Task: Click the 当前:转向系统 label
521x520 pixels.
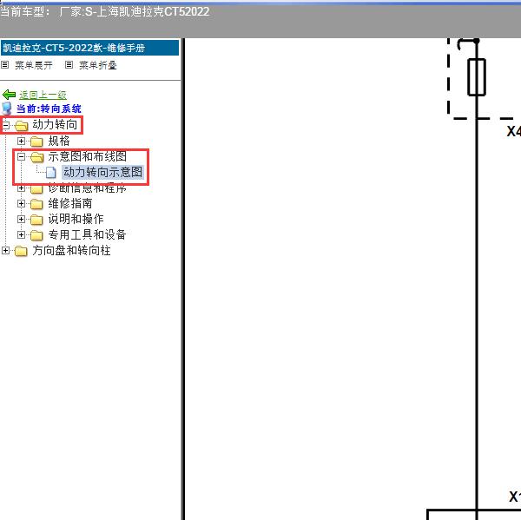Action: [x=49, y=109]
